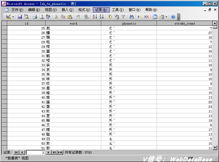This screenshot has width=219, height=162.
Task: Run the Spelling check icon
Action: [x=48, y=17]
